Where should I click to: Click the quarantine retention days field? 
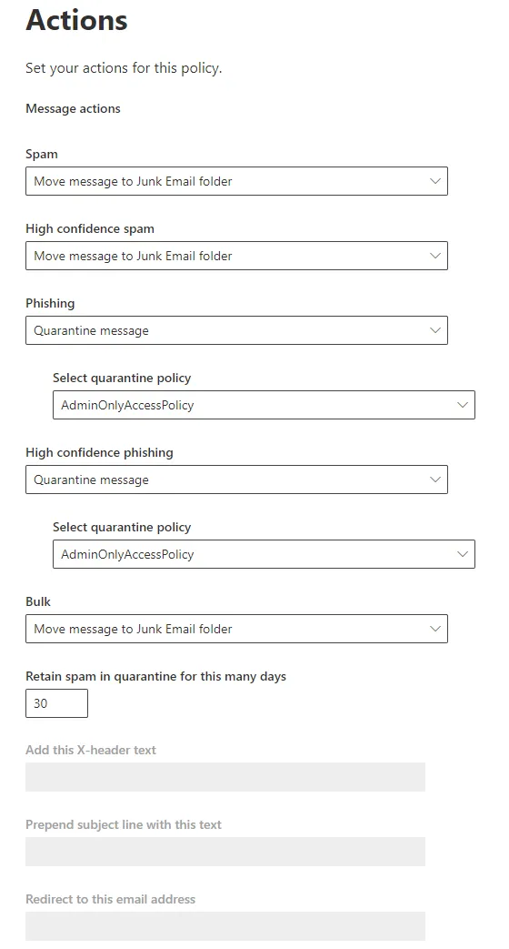pyautogui.click(x=57, y=703)
